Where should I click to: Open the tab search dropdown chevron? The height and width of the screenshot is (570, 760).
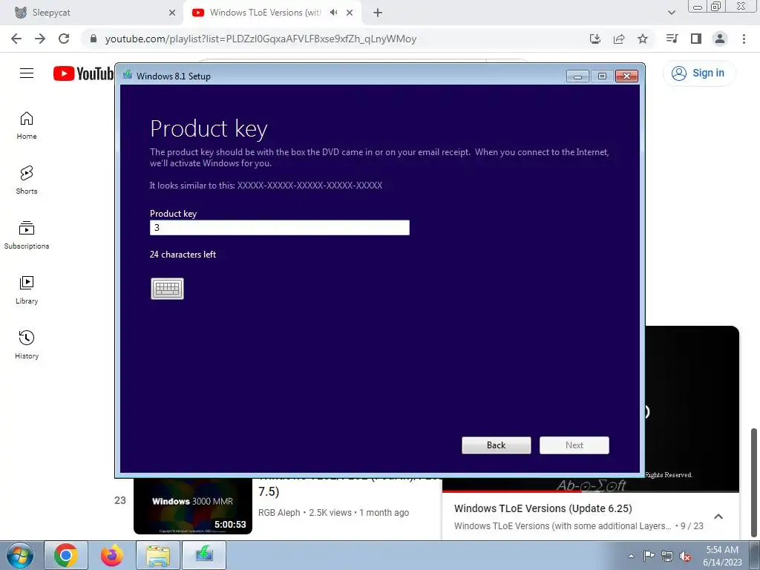671,13
